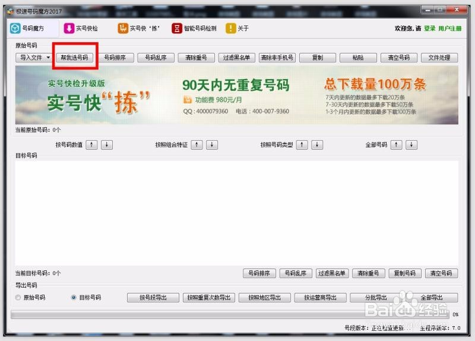This screenshot has height=341, width=475.
Task: Click the down arrow for 全部号码
Action: [x=411, y=144]
